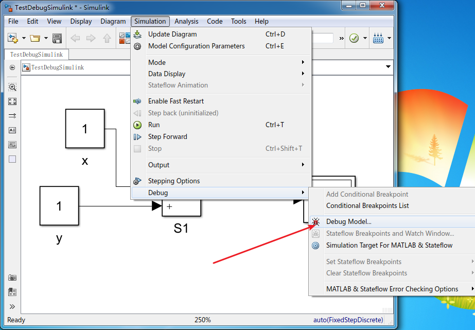Select the Annotation tool in the sidebar palette
Viewport: 475px width, 330px height.
[12, 130]
